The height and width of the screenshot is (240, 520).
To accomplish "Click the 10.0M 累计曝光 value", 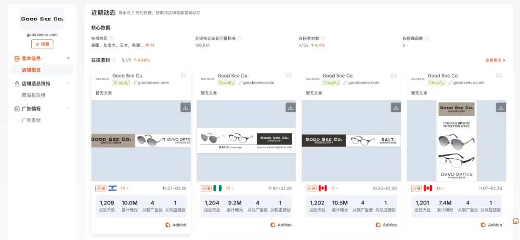I will pyautogui.click(x=130, y=203).
